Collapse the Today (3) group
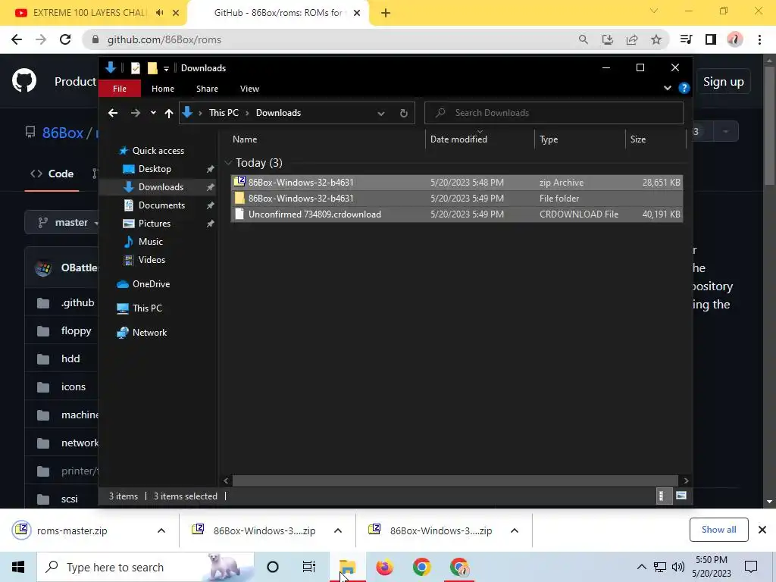 [x=228, y=162]
